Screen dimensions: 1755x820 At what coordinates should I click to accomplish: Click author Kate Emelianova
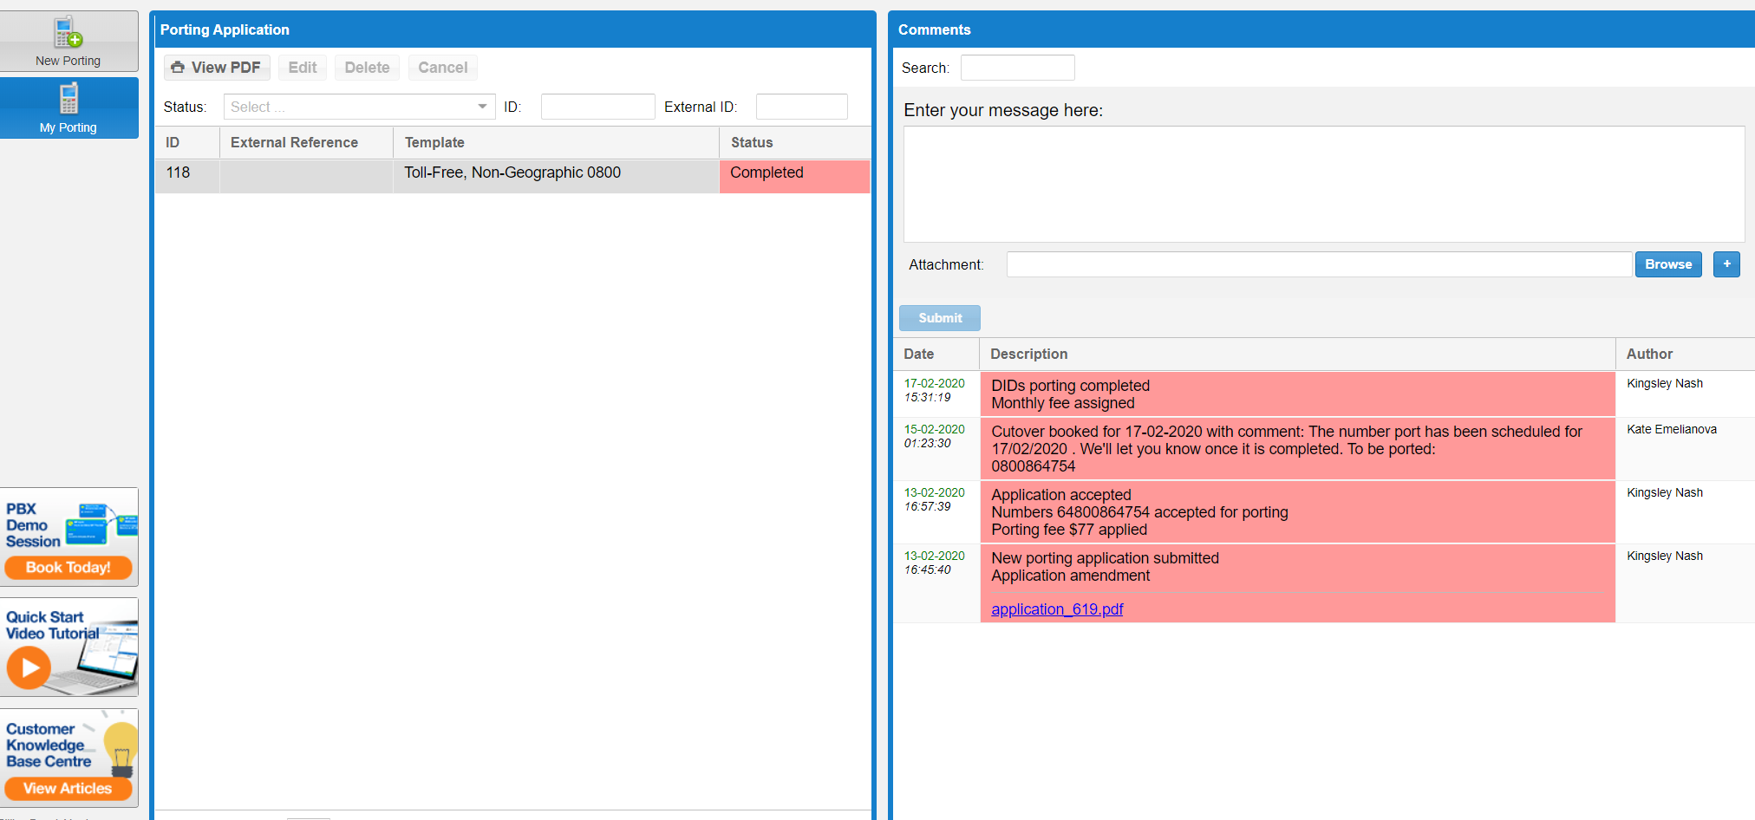point(1671,429)
